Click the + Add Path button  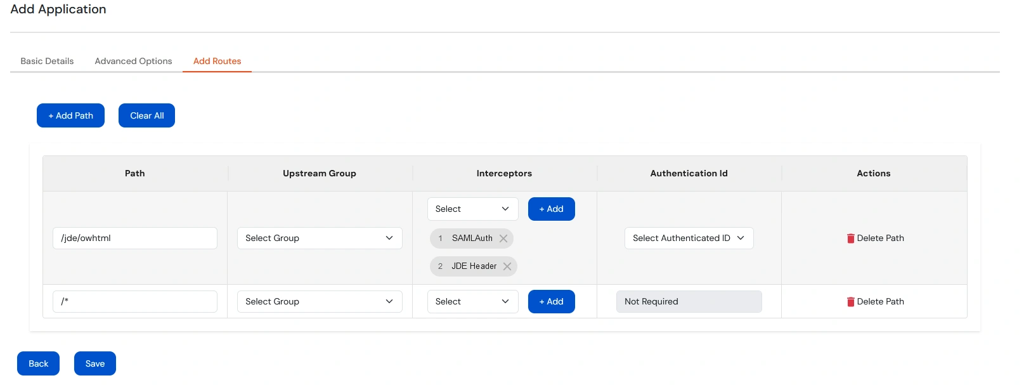coord(70,115)
